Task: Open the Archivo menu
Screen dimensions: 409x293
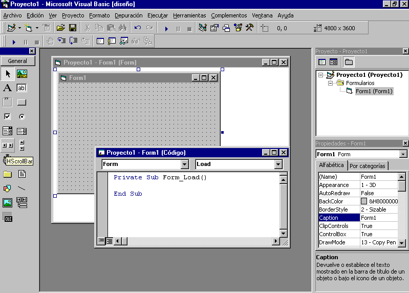Action: pos(12,16)
